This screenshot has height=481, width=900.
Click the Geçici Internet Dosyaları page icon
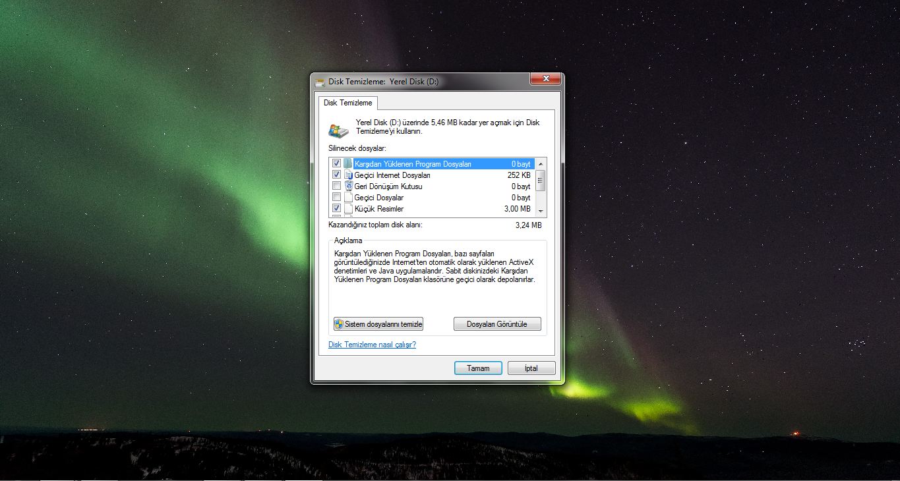coord(348,175)
